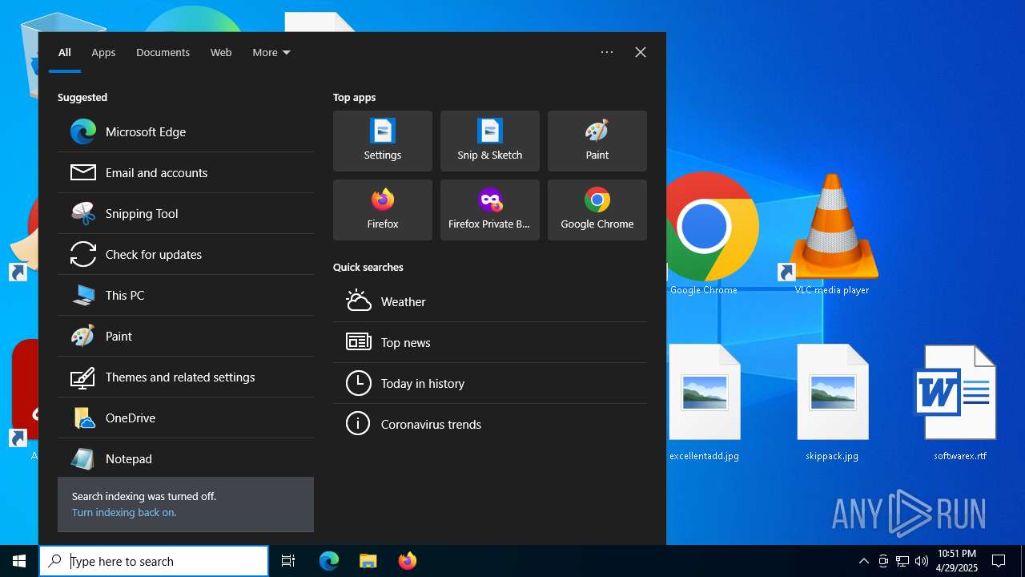Select softwarex.rtf desktop file

960,402
